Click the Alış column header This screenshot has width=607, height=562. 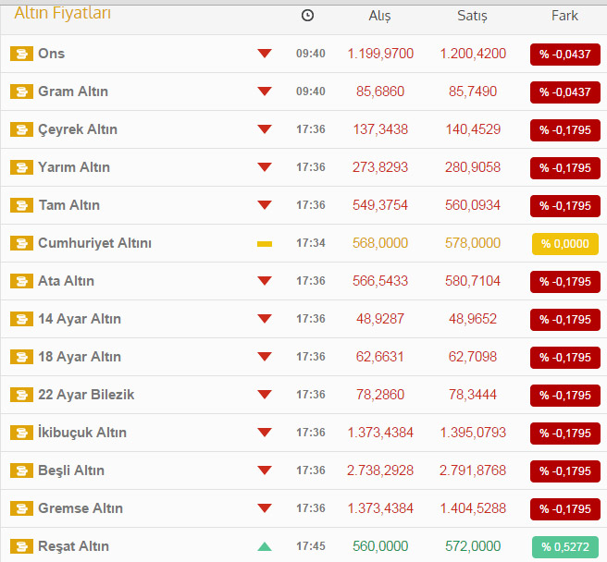pos(379,16)
